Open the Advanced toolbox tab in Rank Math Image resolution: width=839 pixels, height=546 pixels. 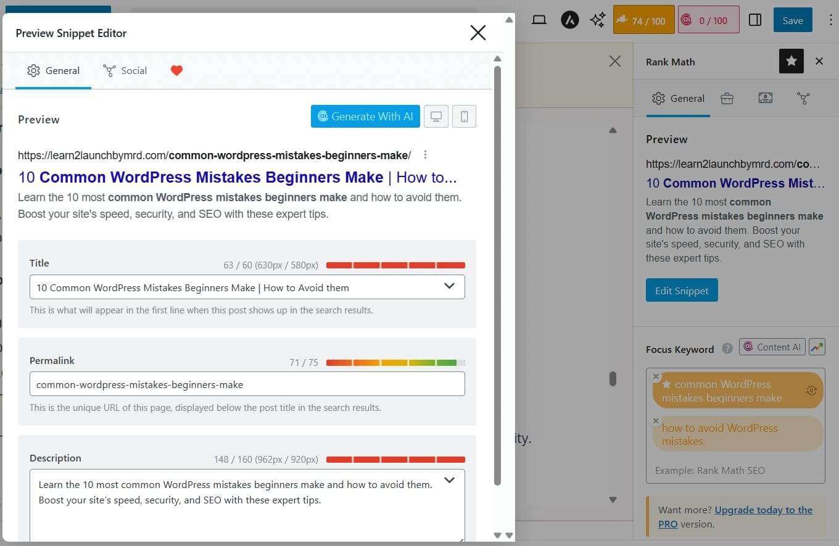727,98
